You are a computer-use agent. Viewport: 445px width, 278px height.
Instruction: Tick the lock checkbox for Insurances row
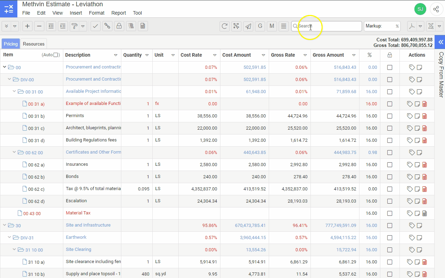pyautogui.click(x=390, y=165)
